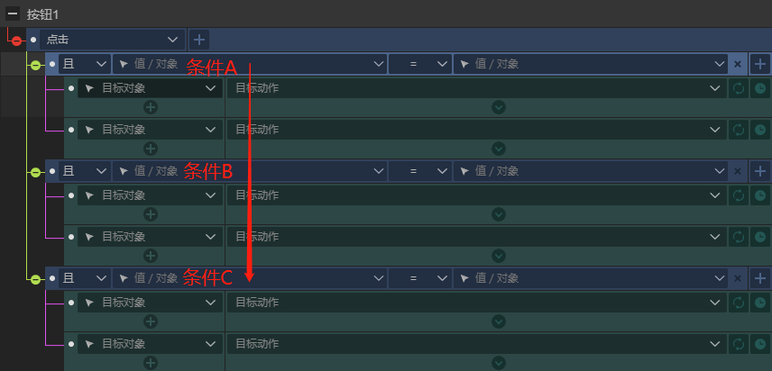Viewport: 772px width, 371px height.
Task: Delete condition A with its X button
Action: pos(738,64)
